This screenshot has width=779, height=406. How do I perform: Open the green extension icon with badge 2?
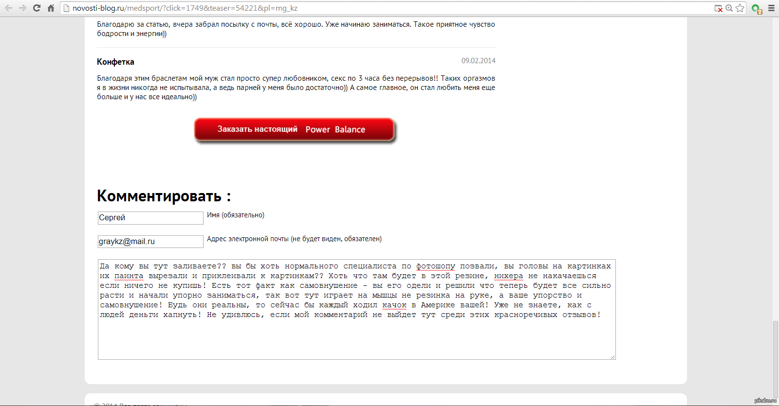click(x=757, y=9)
